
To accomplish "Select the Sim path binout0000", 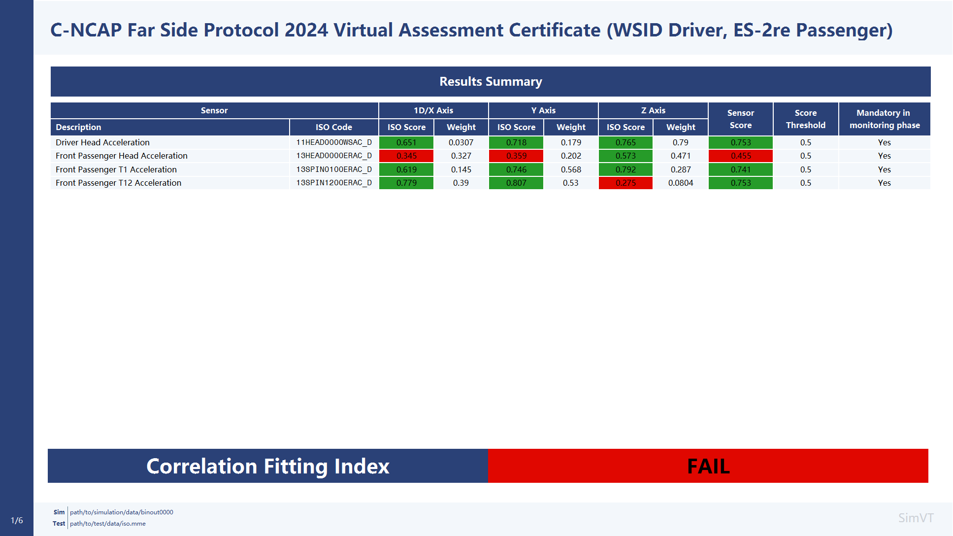I will point(122,512).
